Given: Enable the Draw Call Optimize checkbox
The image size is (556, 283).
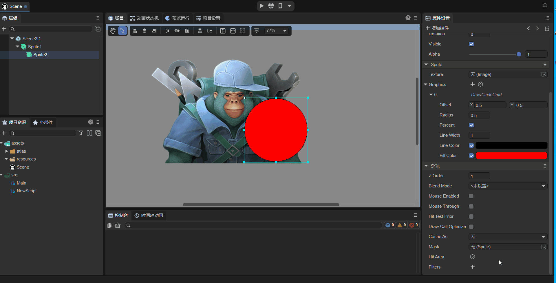Looking at the screenshot, I should click(471, 227).
